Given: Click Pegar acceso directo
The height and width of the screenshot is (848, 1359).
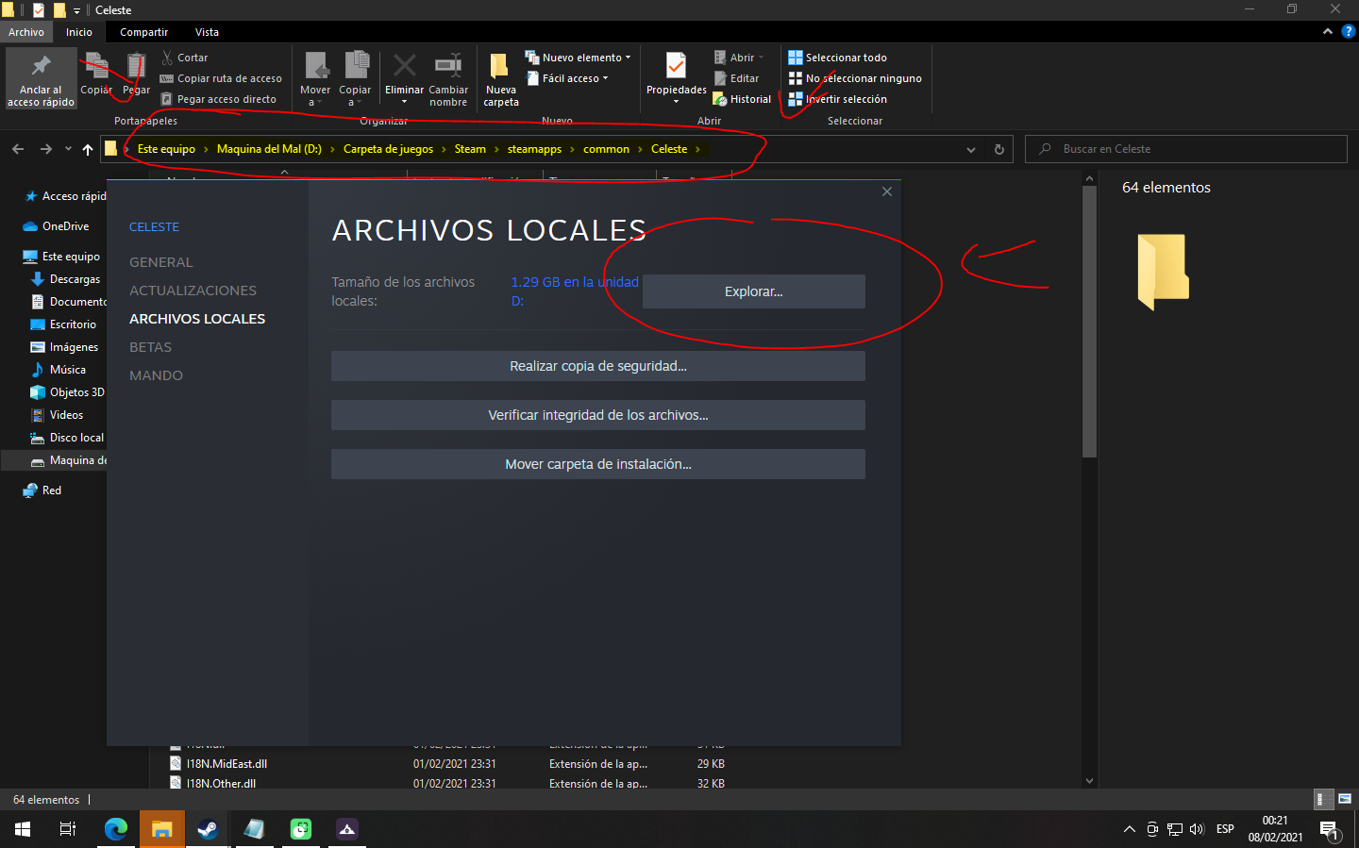Looking at the screenshot, I should point(218,99).
